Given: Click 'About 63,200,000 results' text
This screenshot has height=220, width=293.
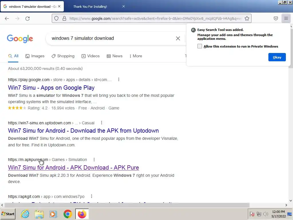Looking at the screenshot, I should click(x=31, y=68).
